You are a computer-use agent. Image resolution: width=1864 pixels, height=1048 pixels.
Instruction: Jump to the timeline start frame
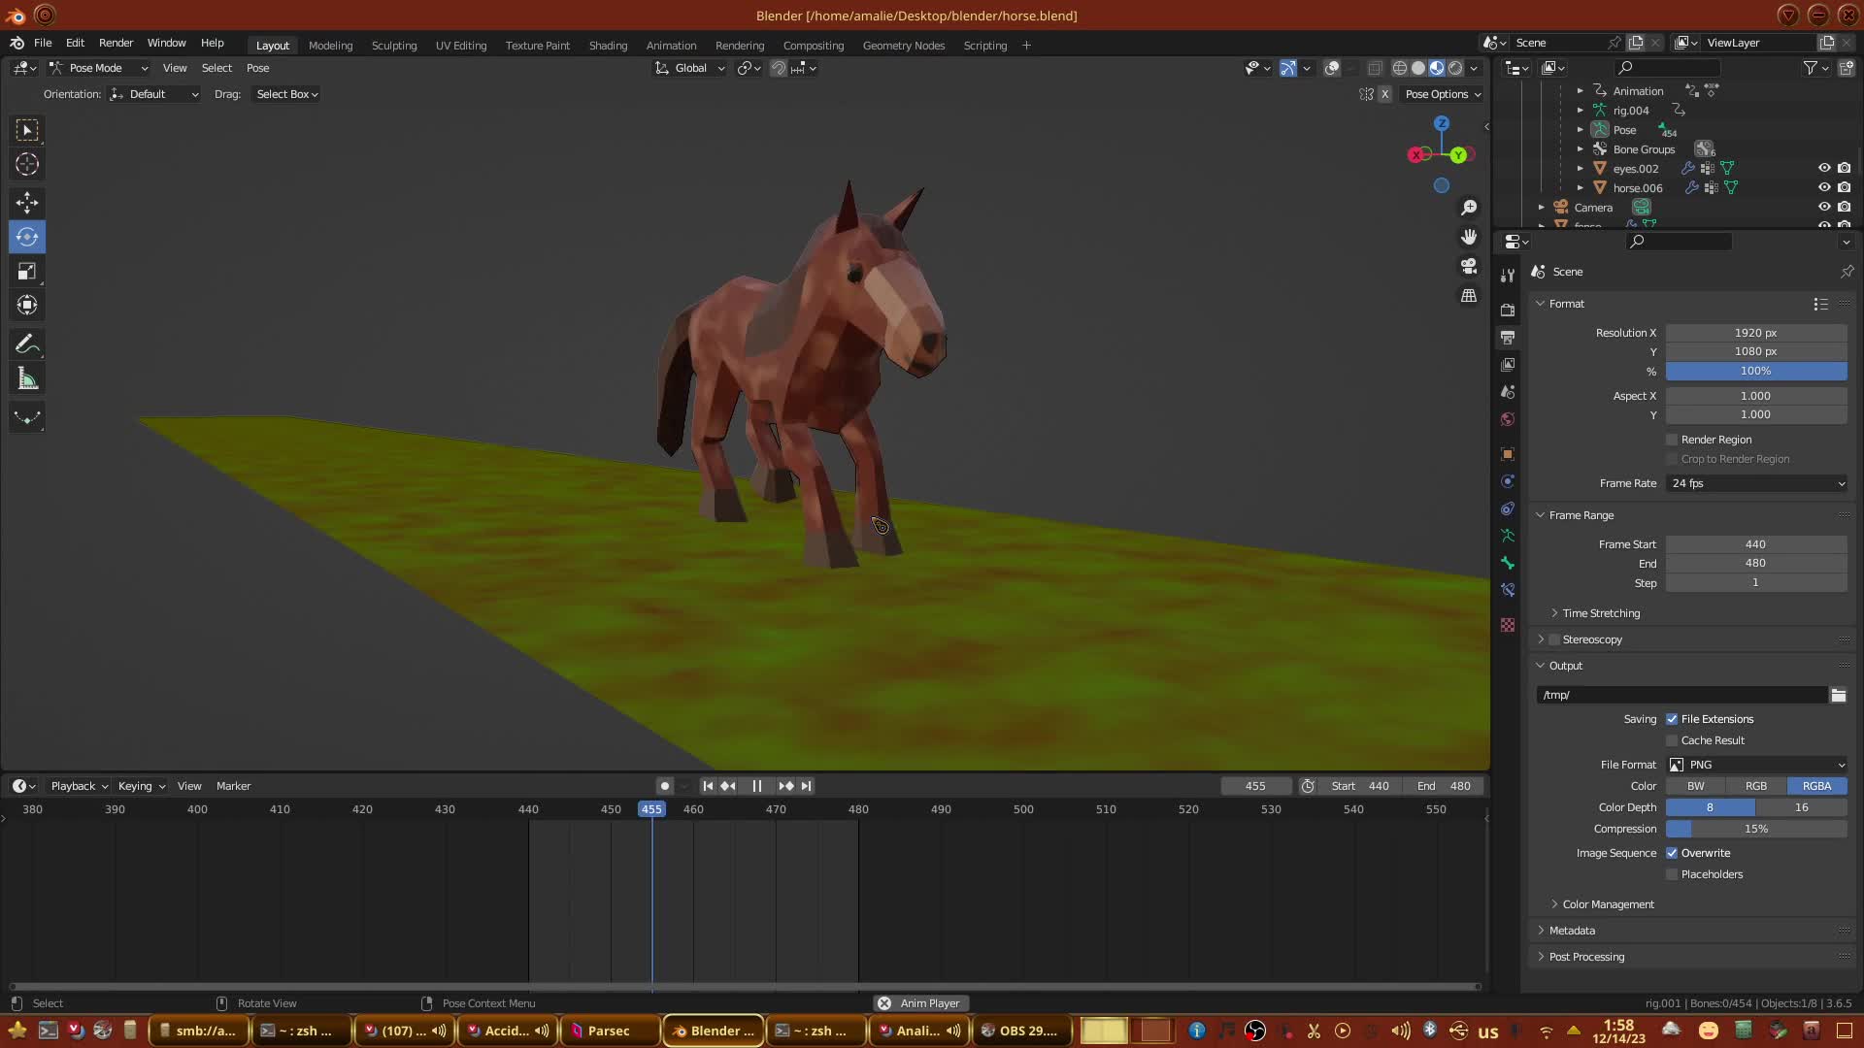click(x=708, y=786)
